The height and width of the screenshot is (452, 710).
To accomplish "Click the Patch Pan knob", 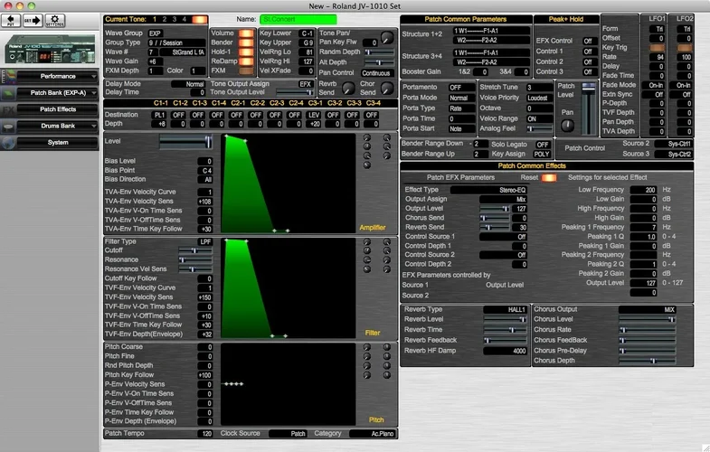I will point(567,126).
